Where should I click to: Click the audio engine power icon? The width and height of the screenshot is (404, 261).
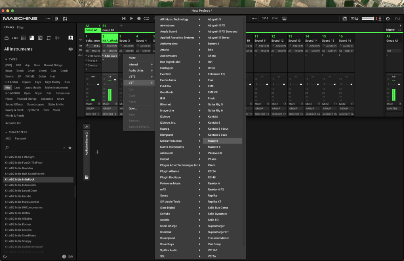388,19
